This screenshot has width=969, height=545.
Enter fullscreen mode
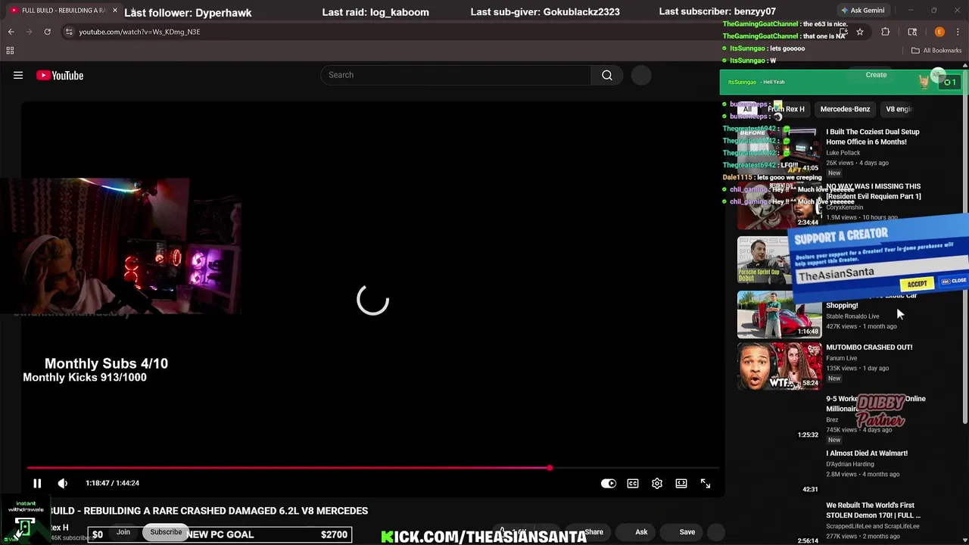click(706, 483)
